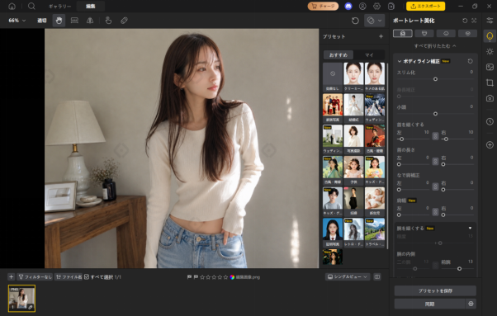Viewport: 497px width, 316px height.
Task: Click the プリセットを保存 button
Action: [435, 290]
